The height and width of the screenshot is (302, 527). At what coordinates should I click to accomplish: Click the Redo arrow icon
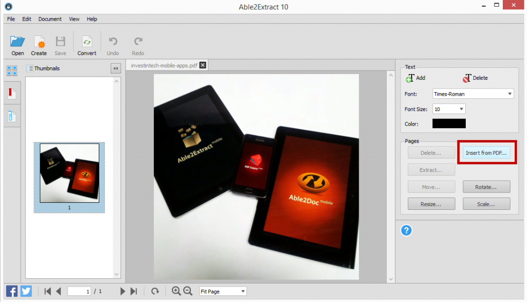point(138,42)
